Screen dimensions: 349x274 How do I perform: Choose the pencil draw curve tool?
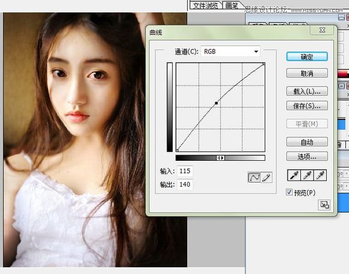266,177
